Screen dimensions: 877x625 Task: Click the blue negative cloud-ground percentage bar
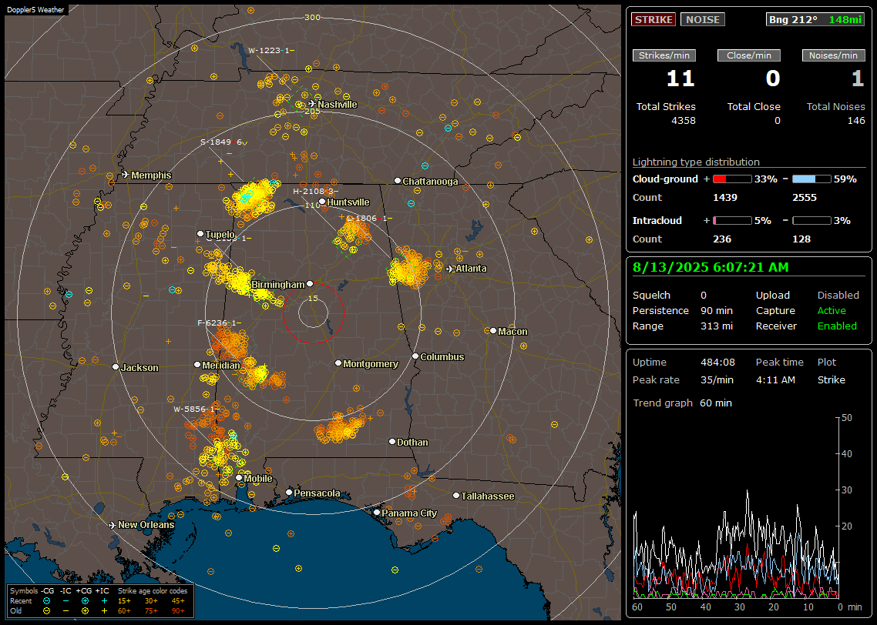(811, 179)
